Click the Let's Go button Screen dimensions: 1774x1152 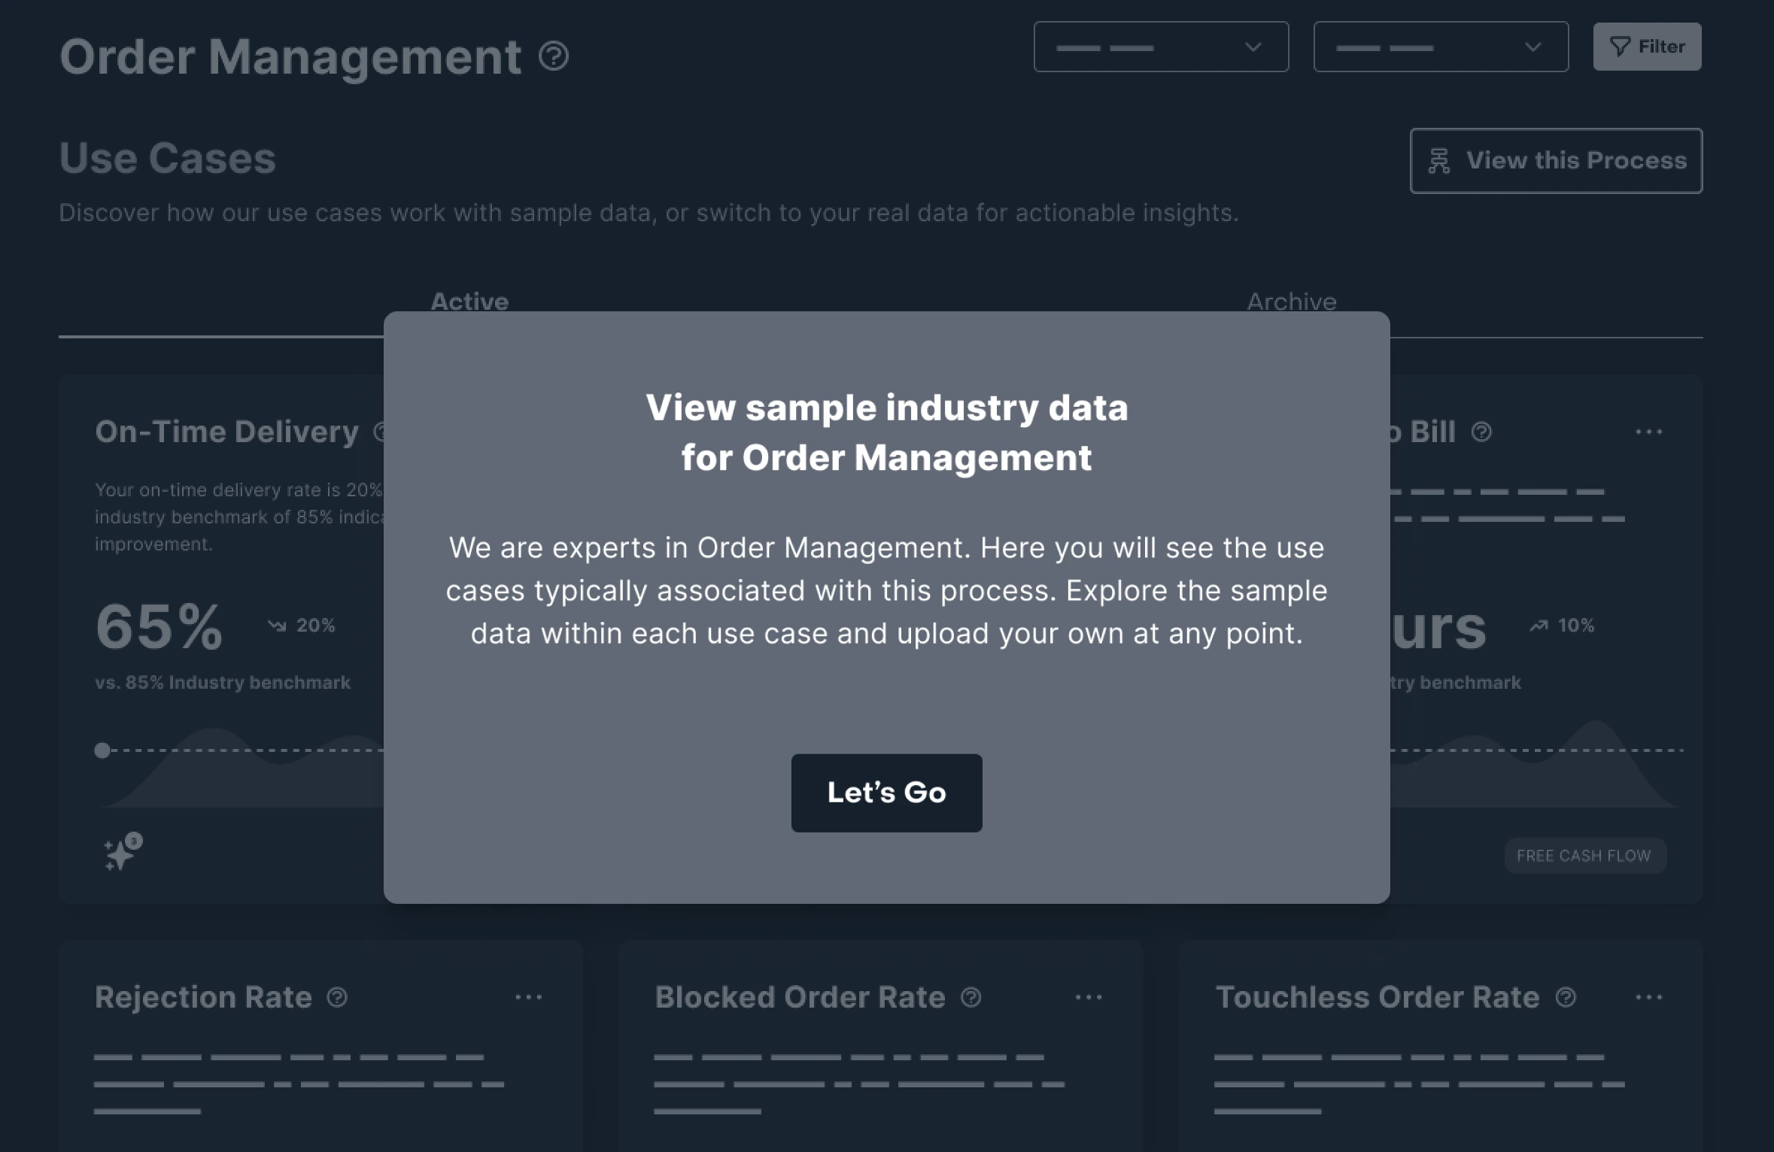click(x=886, y=793)
